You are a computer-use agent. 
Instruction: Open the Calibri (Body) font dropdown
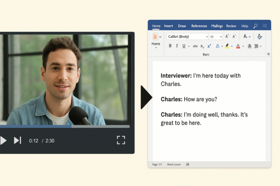pos(187,36)
